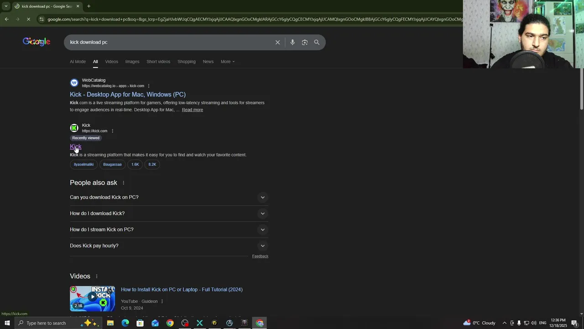Viewport: 584px width, 329px height.
Task: Toggle the microphone icon in system tray
Action: [519, 323]
